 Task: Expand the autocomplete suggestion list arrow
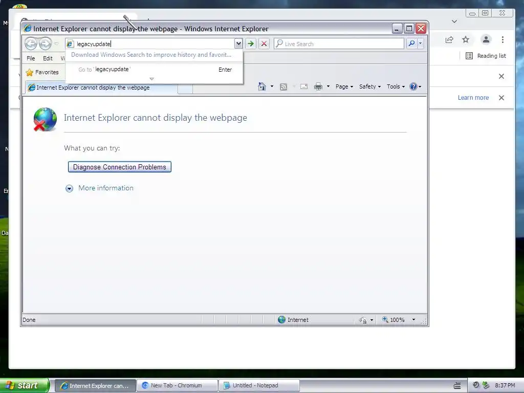tap(151, 79)
